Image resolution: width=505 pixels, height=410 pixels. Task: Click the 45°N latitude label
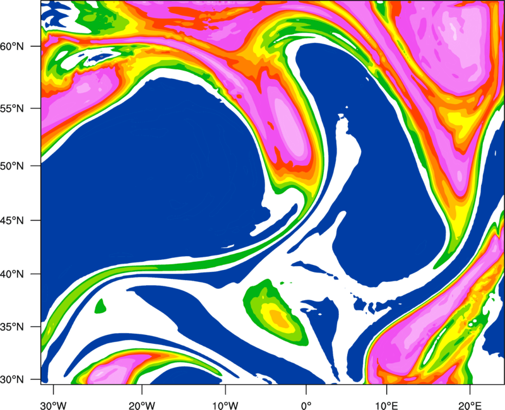coord(12,221)
